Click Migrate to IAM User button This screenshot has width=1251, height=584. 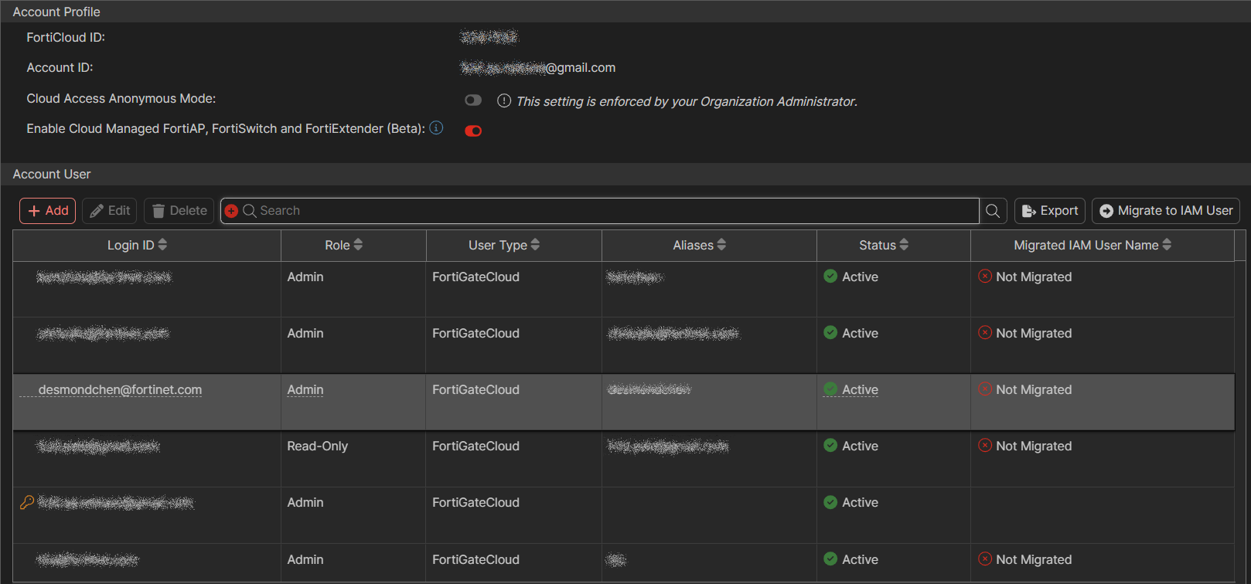click(x=1165, y=211)
